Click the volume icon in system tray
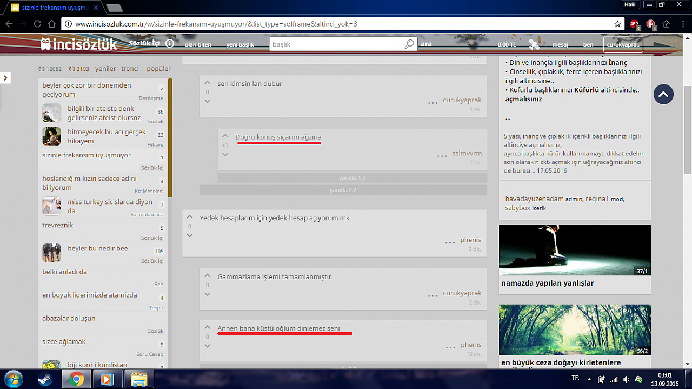This screenshot has height=389, width=692. click(626, 379)
